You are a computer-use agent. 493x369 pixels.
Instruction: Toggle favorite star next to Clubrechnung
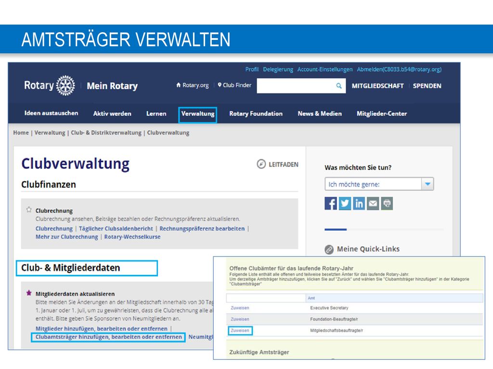click(29, 209)
